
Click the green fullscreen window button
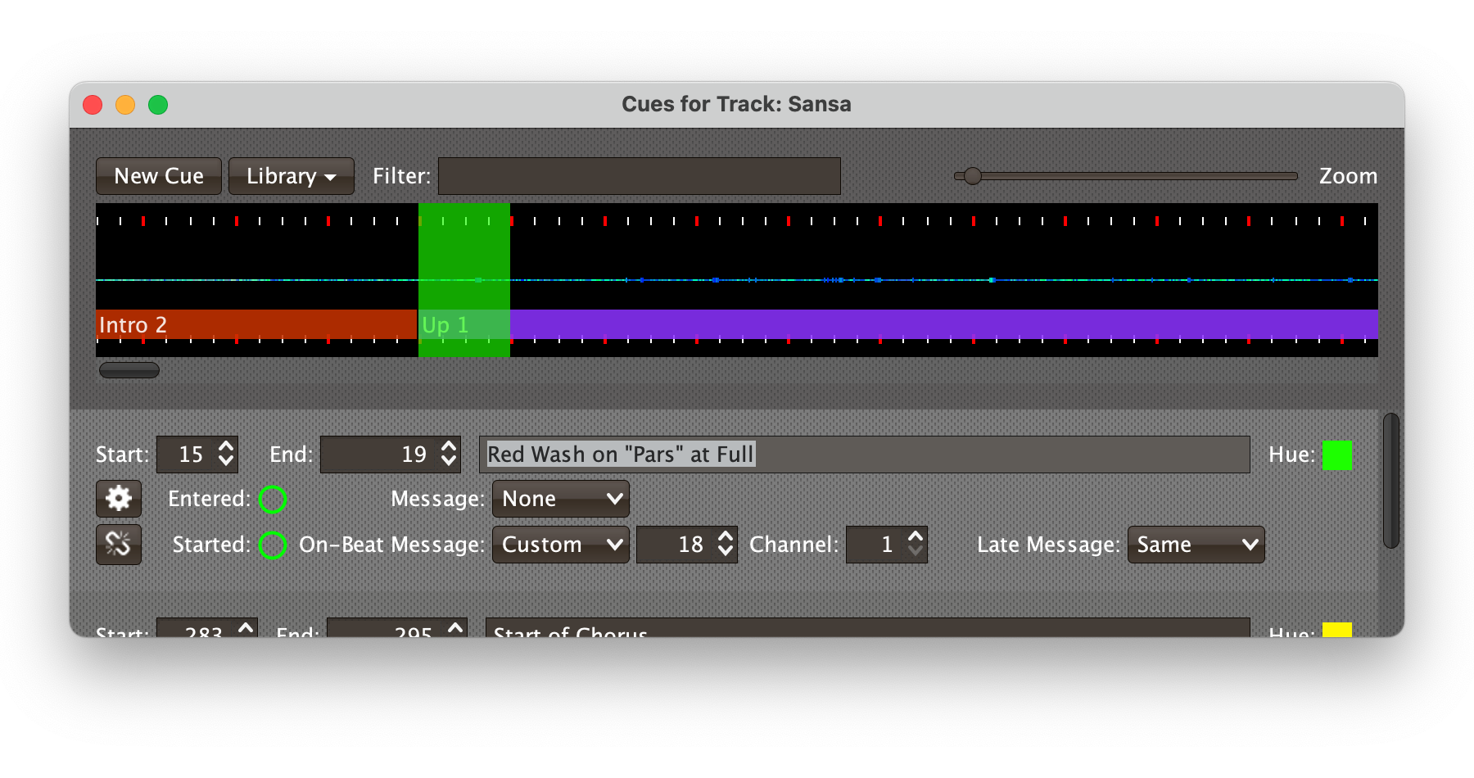click(158, 105)
